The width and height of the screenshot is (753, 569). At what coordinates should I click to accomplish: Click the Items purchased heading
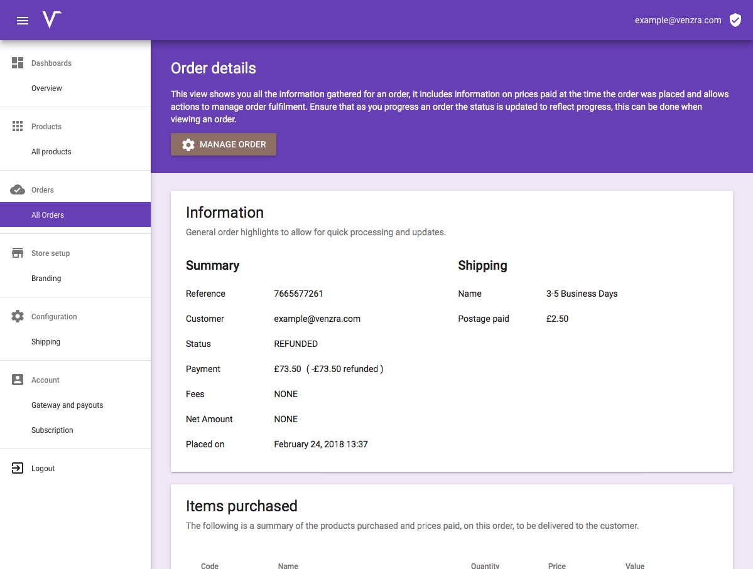(242, 506)
